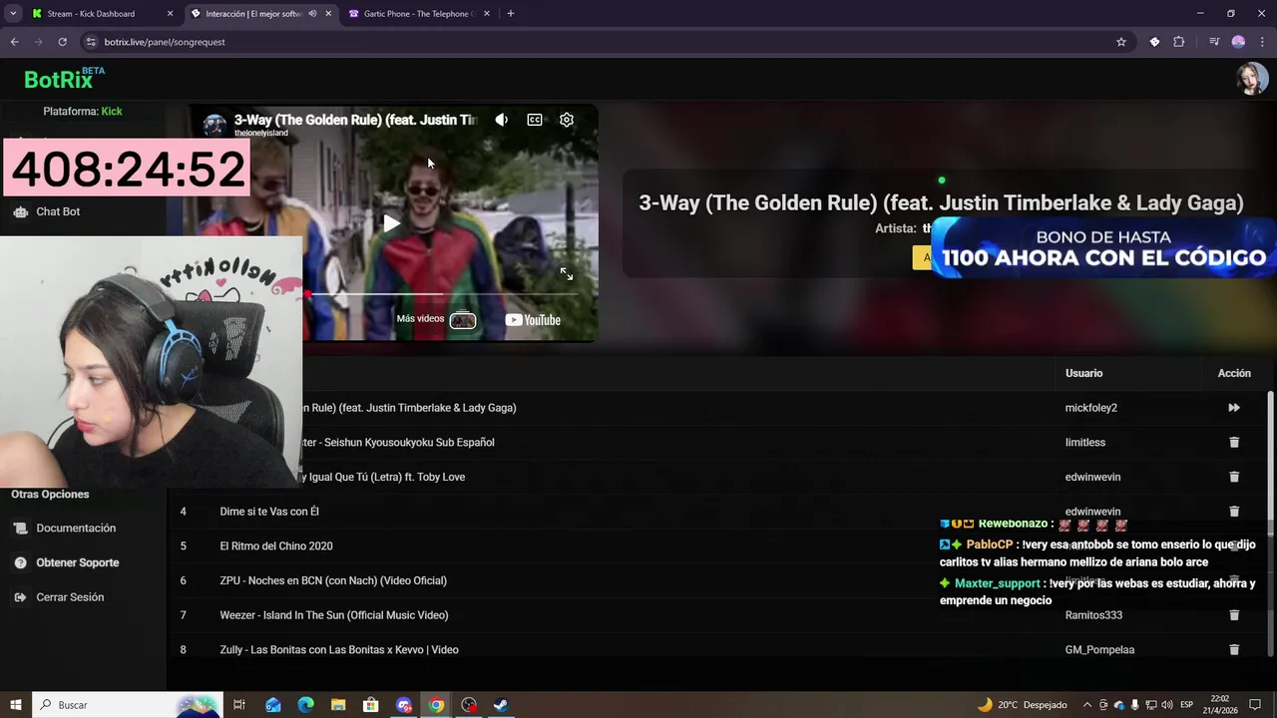The height and width of the screenshot is (718, 1277).
Task: Click the Windows Buscar search box
Action: (x=128, y=705)
